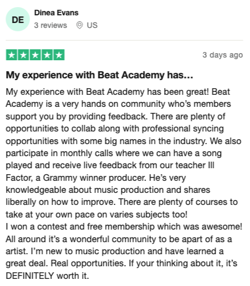The height and width of the screenshot is (286, 250).
Task: Click the second green star
Action: (24, 55)
